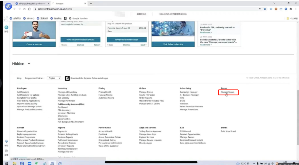Screen dimensions: 299x165
Task: Switch to the Amazon tab
Action: click(x=69, y=3)
